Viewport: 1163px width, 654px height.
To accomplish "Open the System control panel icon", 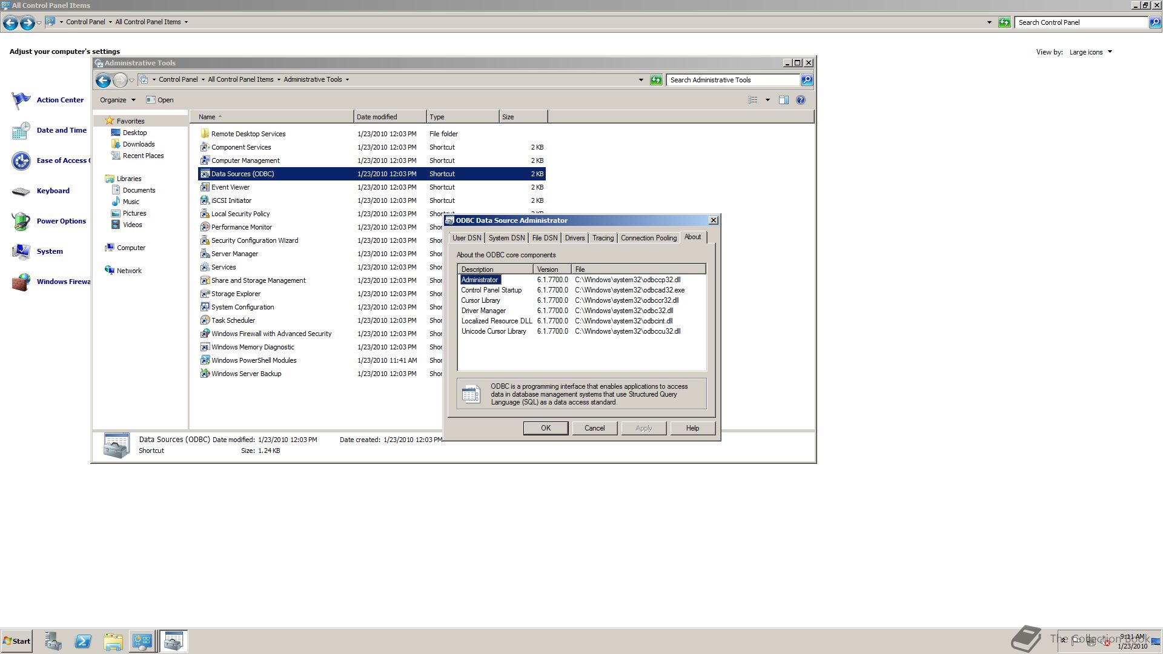I will pos(21,251).
